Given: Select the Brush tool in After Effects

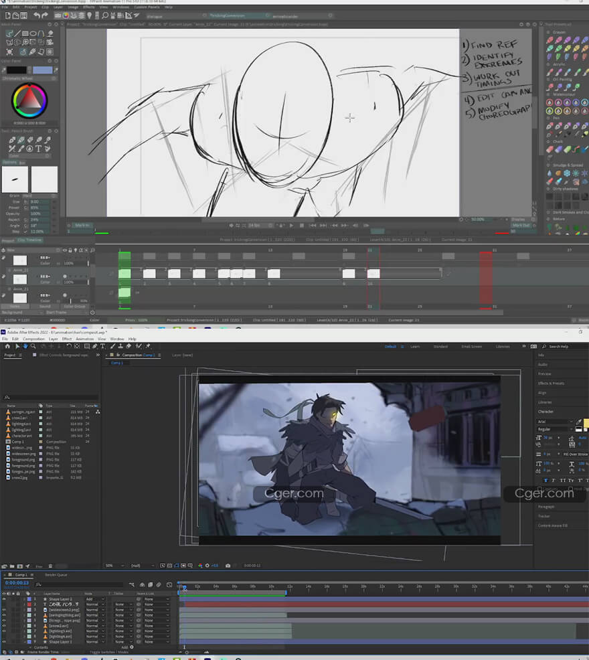Looking at the screenshot, I should point(112,346).
